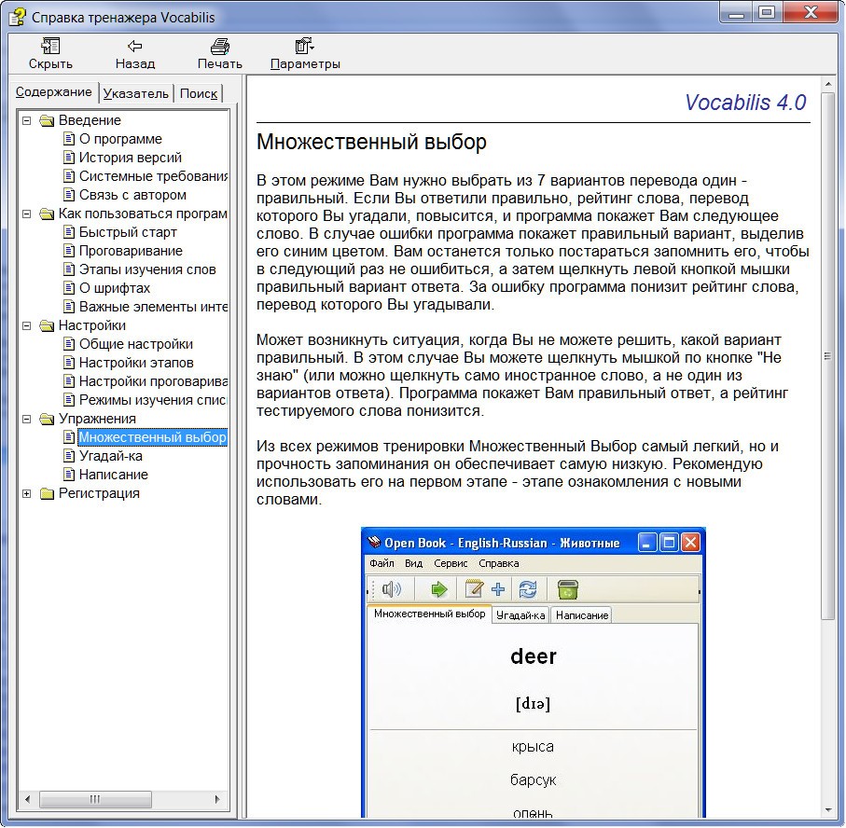Screen dimensions: 846x828
Task: Click page icon beside Важные элементы
Action: click(x=68, y=307)
